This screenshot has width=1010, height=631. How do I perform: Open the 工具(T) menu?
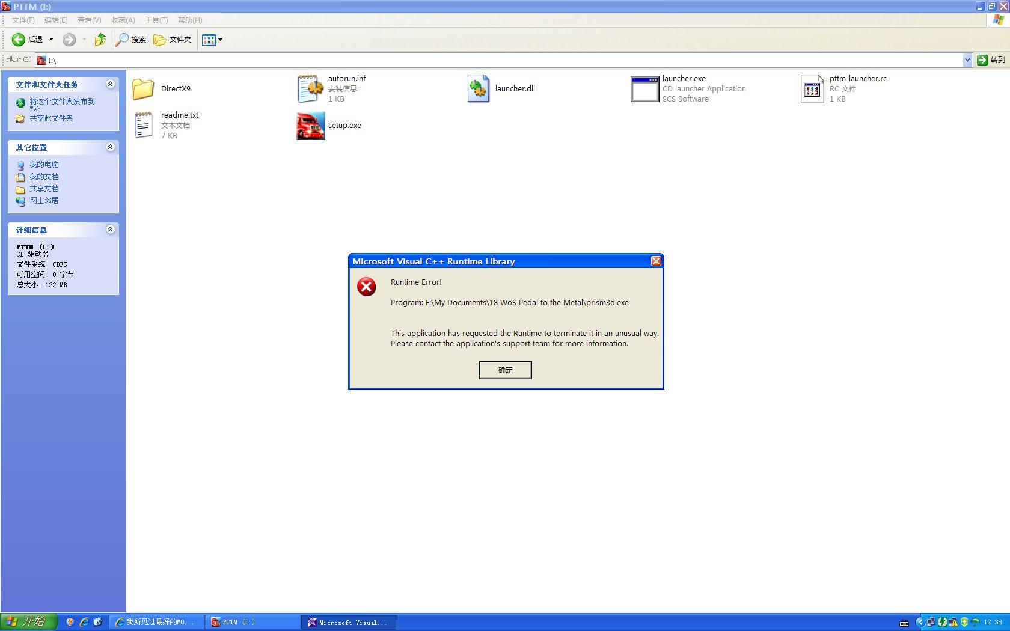click(x=156, y=20)
